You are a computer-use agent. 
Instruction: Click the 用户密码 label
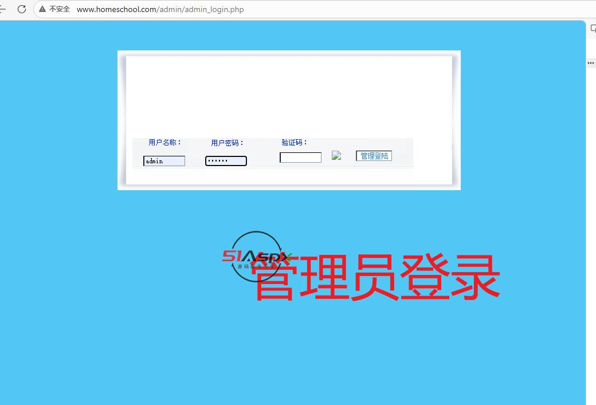click(x=227, y=143)
